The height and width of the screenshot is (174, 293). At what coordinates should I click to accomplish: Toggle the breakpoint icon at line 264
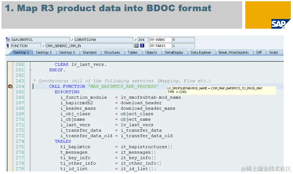pyautogui.click(x=10, y=86)
